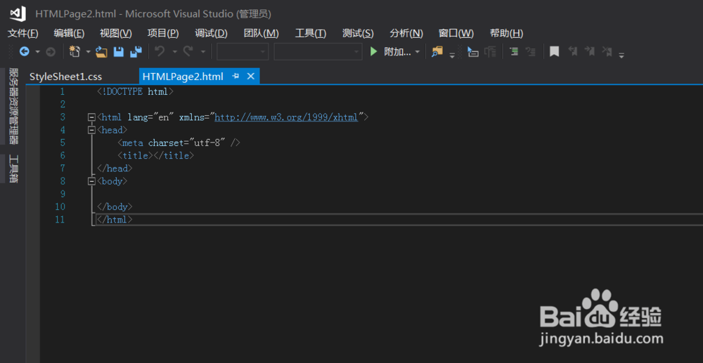Click the Navigate Backward arrow icon
Image resolution: width=703 pixels, height=363 pixels.
(x=25, y=51)
